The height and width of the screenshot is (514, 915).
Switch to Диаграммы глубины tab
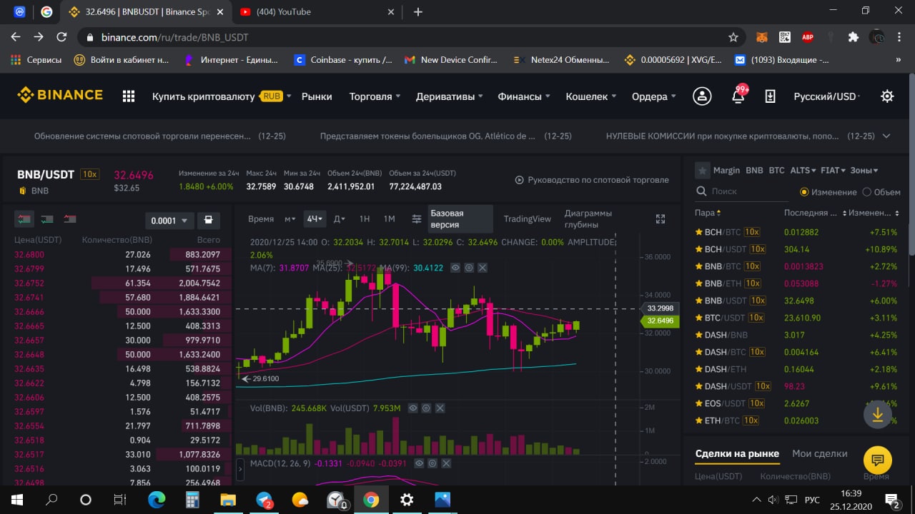(588, 219)
